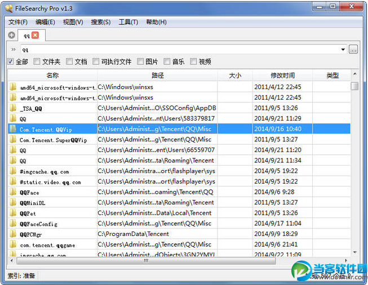Click in the qq search input field
Viewport: 368px width, 285px height.
click(180, 50)
